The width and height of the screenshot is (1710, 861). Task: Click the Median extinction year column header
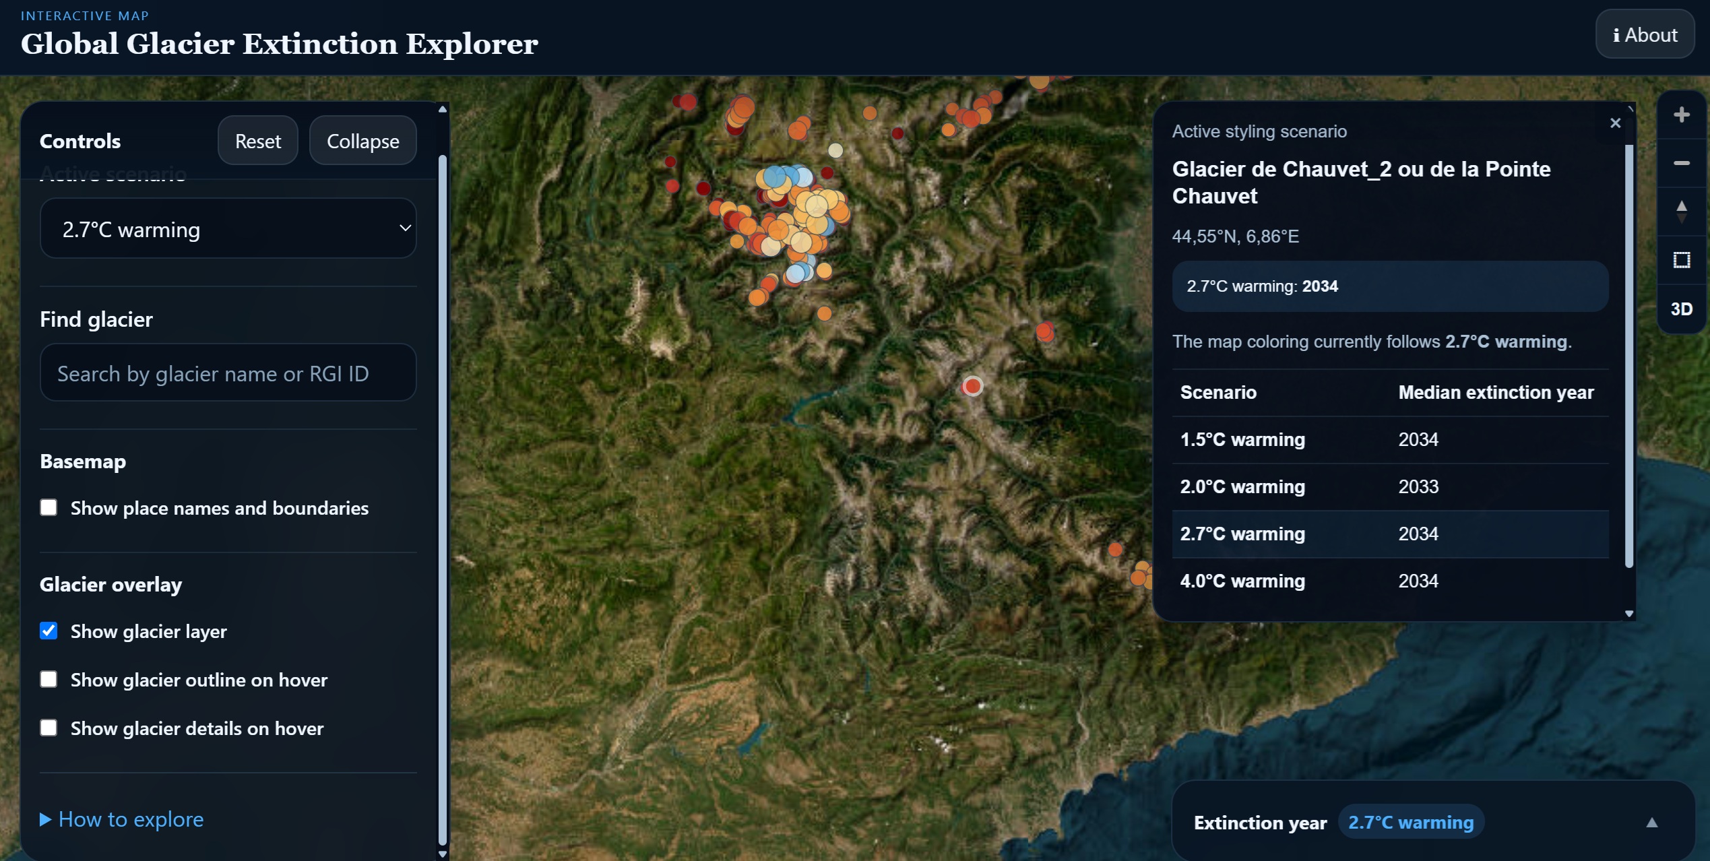1496,392
